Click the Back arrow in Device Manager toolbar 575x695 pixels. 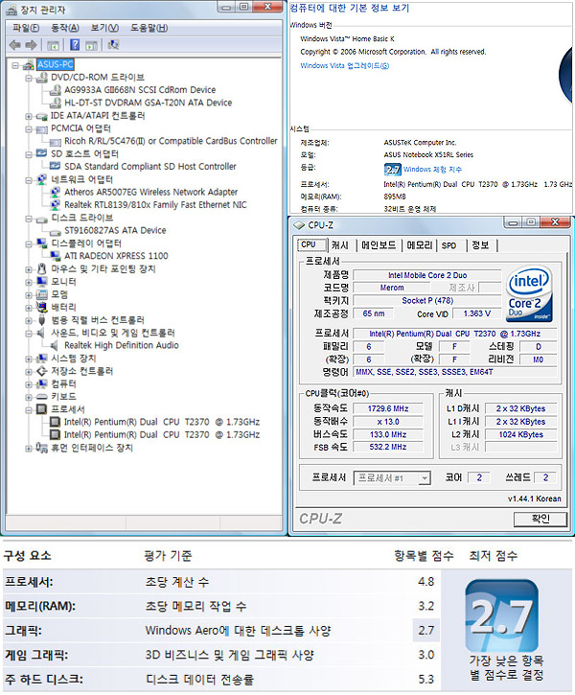point(14,45)
